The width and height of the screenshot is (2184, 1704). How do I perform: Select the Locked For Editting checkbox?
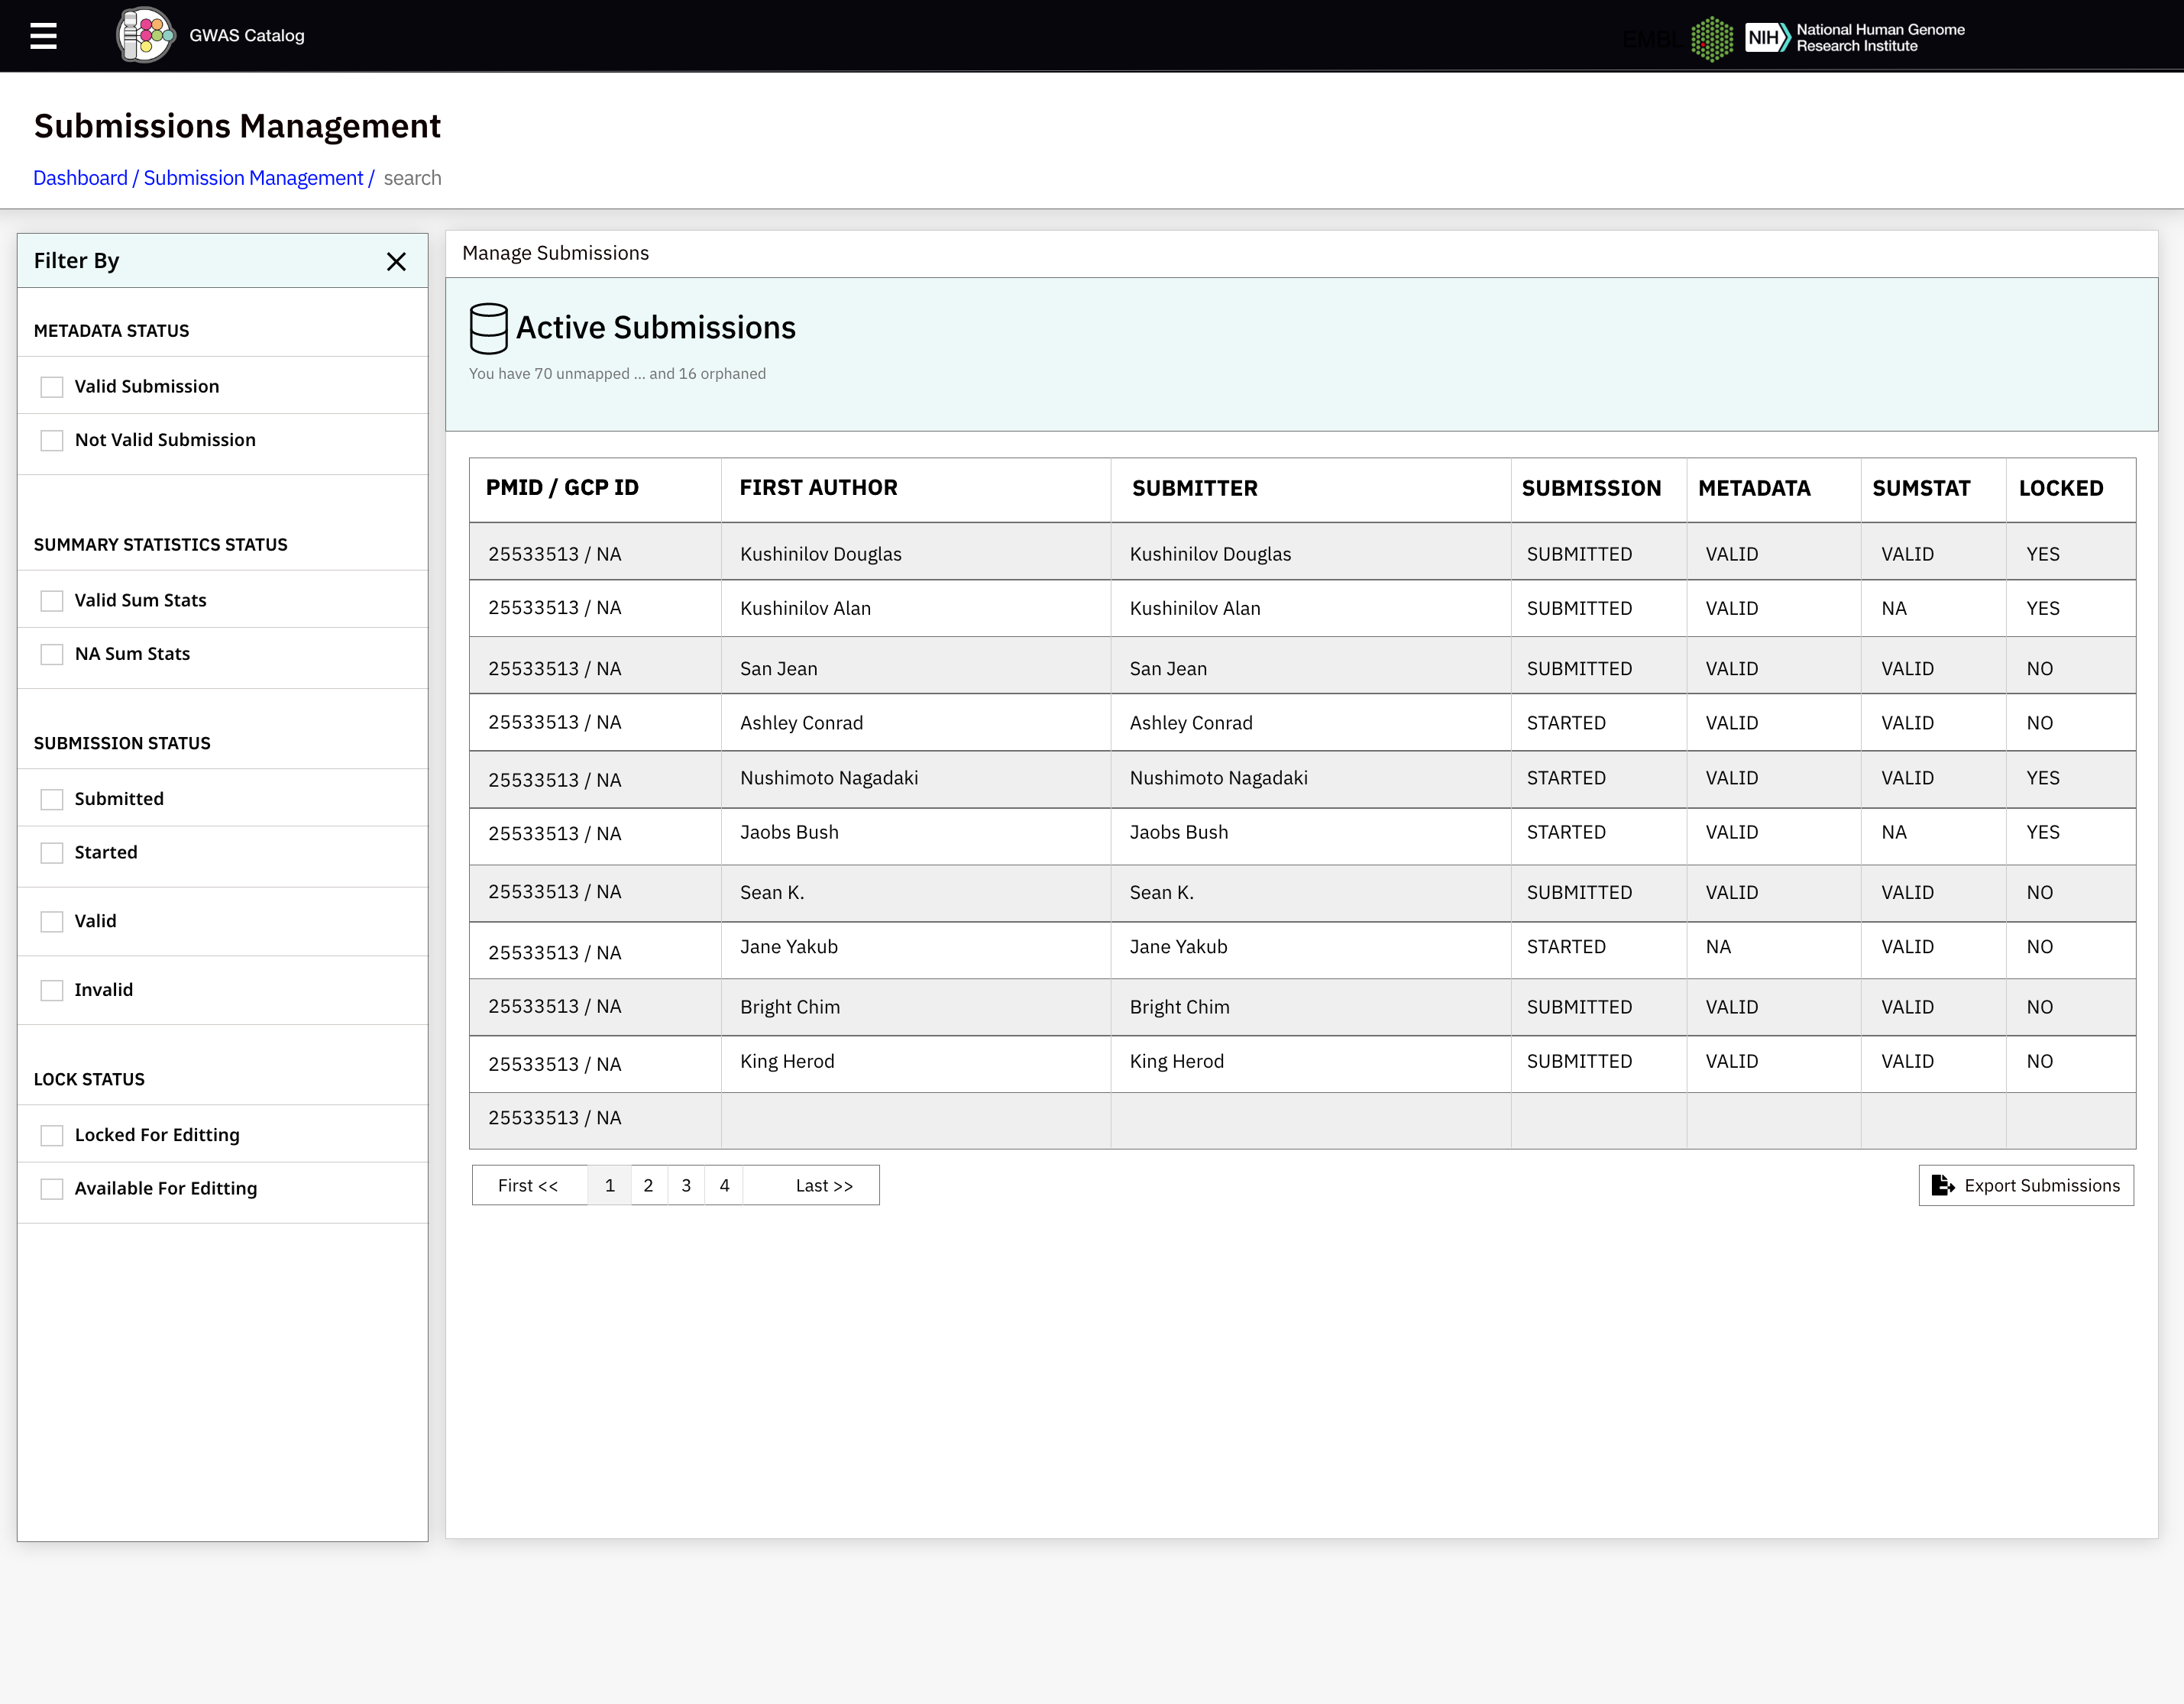point(52,1135)
